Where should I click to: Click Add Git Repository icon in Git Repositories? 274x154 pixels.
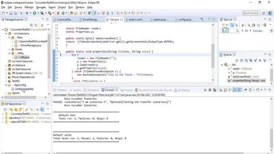click(x=11, y=110)
